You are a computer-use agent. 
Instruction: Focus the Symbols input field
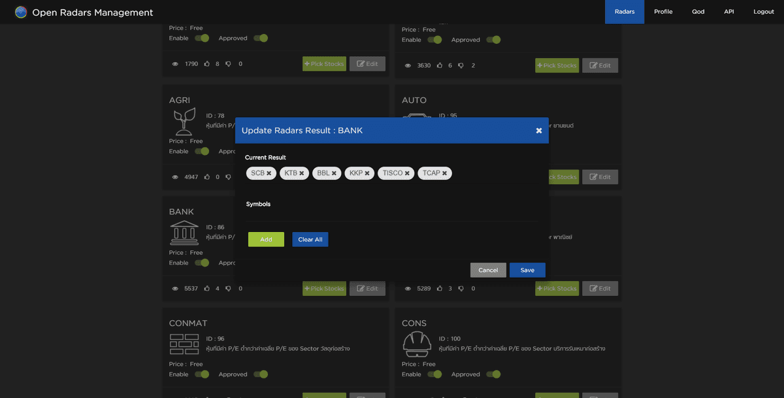pyautogui.click(x=392, y=216)
